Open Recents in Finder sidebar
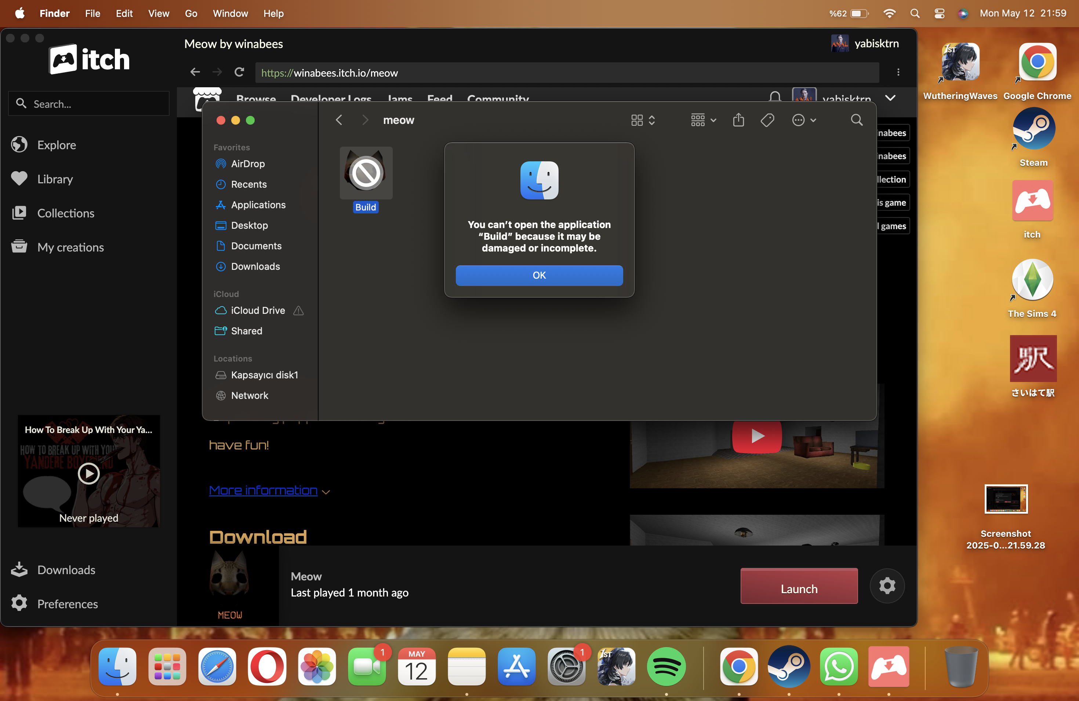The image size is (1079, 701). [x=248, y=184]
